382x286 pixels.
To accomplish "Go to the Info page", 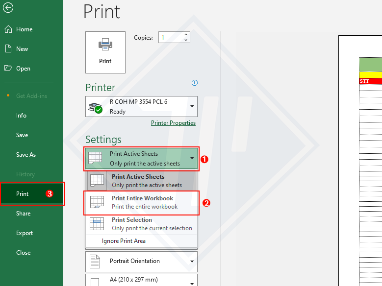I will tap(21, 116).
